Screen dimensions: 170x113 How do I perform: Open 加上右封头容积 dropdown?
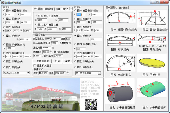click(99, 73)
